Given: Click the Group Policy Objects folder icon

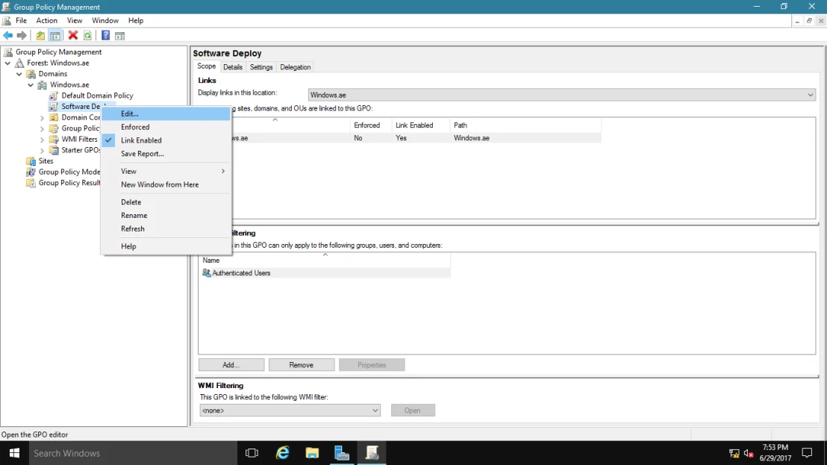Looking at the screenshot, I should [54, 128].
